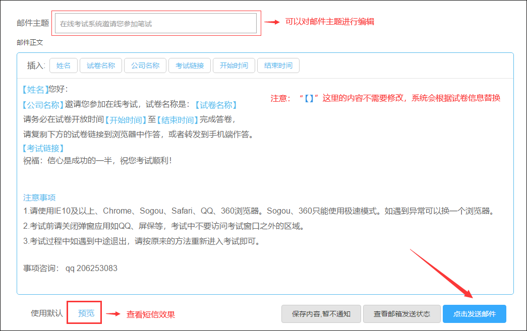Image resolution: width=527 pixels, height=331 pixels.
Task: Open 查看邮箱发送状态 button
Action: (x=402, y=314)
